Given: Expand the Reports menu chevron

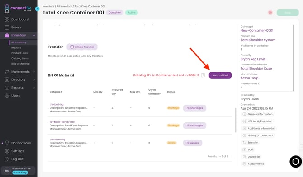Looking at the screenshot, I should coord(34,88).
